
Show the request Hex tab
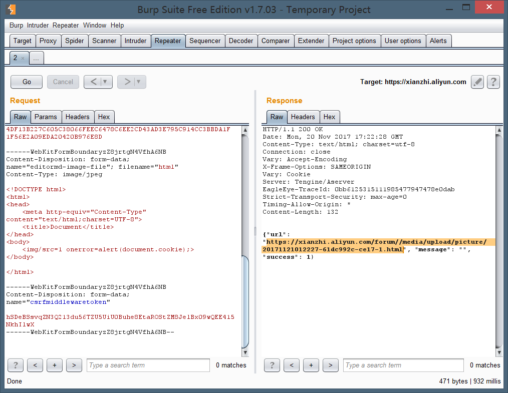click(104, 117)
